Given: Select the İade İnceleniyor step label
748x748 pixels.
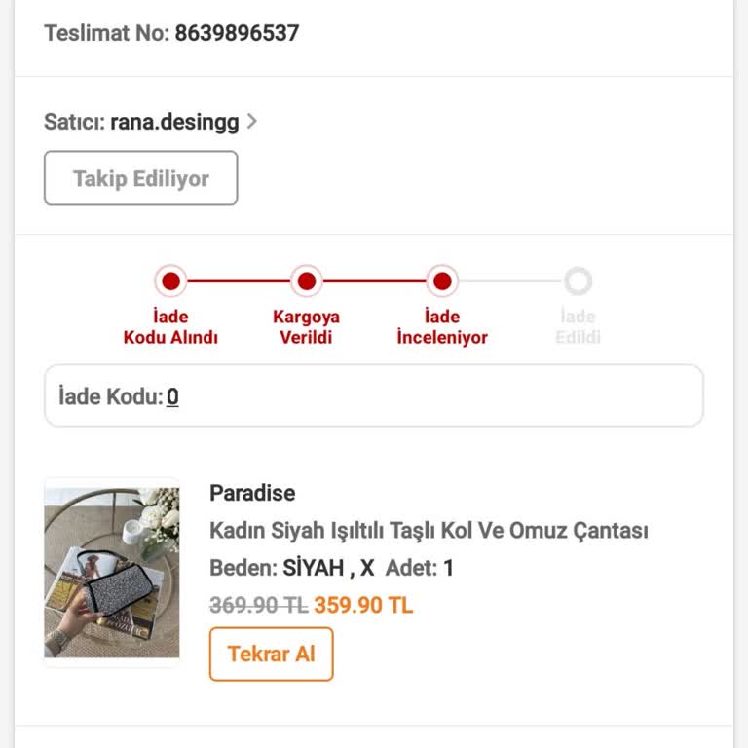Looking at the screenshot, I should click(442, 327).
